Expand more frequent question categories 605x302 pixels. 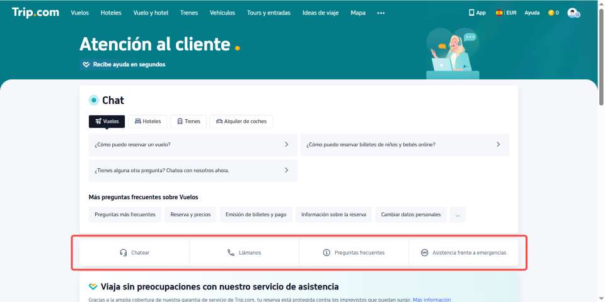coord(458,215)
